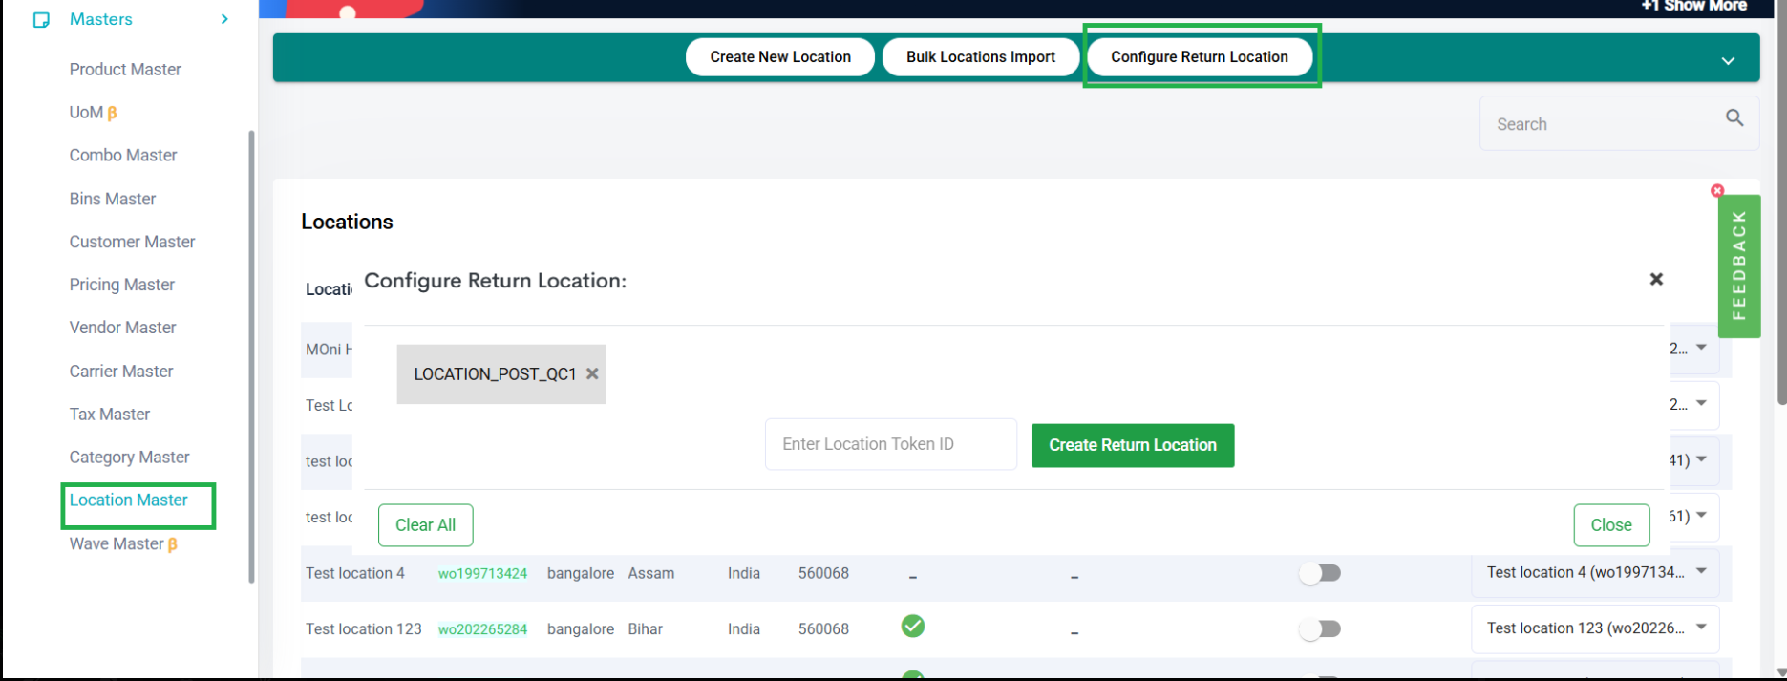This screenshot has width=1787, height=681.
Task: Close the Configure Return Location dialog with X
Action: [x=1656, y=279]
